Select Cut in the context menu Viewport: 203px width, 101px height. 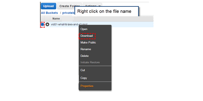click(83, 70)
